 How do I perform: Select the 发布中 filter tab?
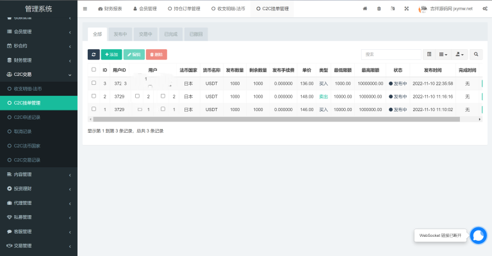120,34
